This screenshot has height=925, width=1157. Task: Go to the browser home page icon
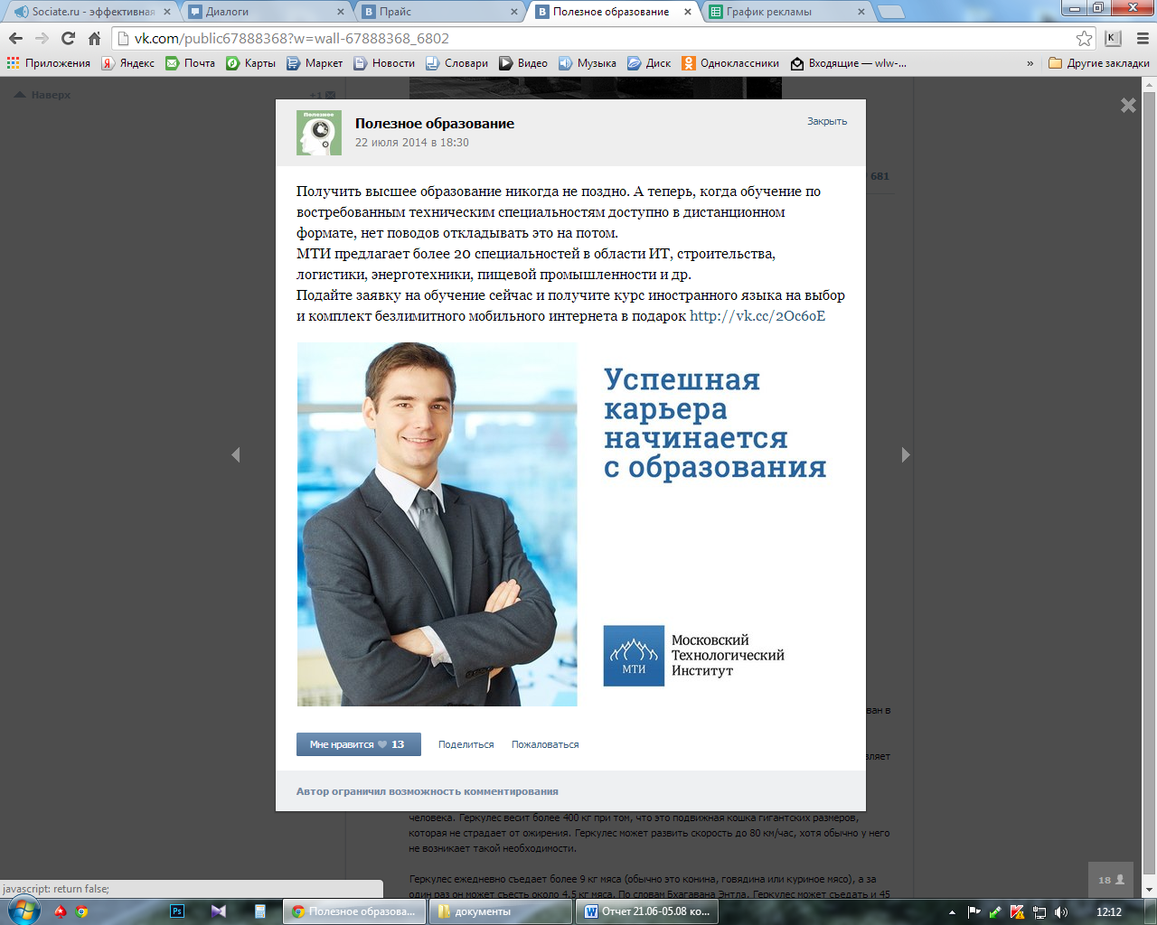click(94, 38)
